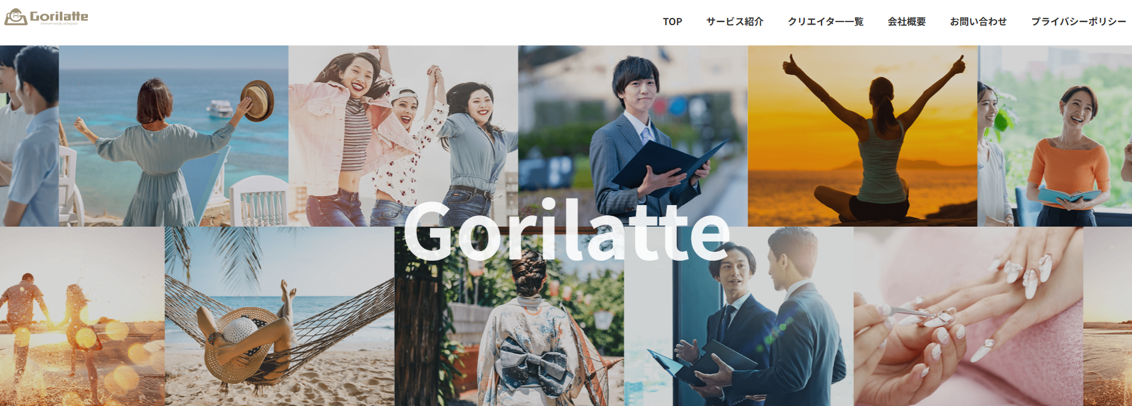The width and height of the screenshot is (1132, 406).
Task: Open the プライバシーポリシー link
Action: point(1078,22)
